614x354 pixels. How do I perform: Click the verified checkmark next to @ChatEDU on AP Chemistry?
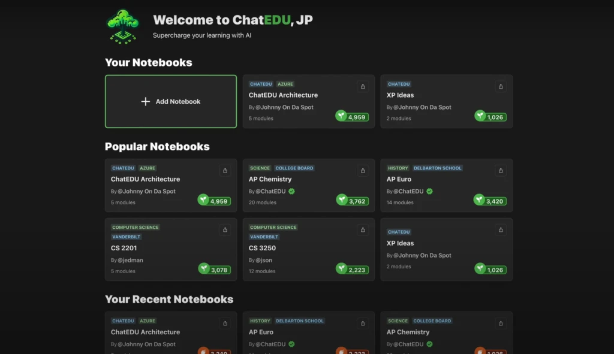[291, 192]
